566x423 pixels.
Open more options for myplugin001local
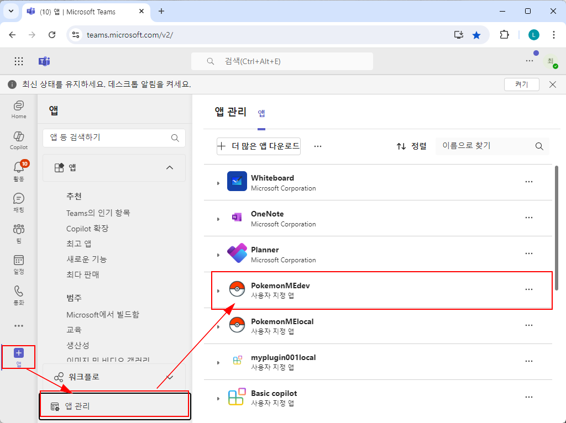coord(529,361)
